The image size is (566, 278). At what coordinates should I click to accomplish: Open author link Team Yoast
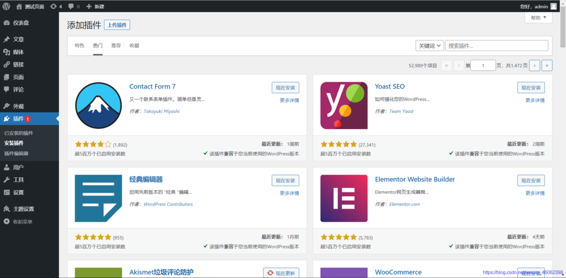[x=401, y=111]
